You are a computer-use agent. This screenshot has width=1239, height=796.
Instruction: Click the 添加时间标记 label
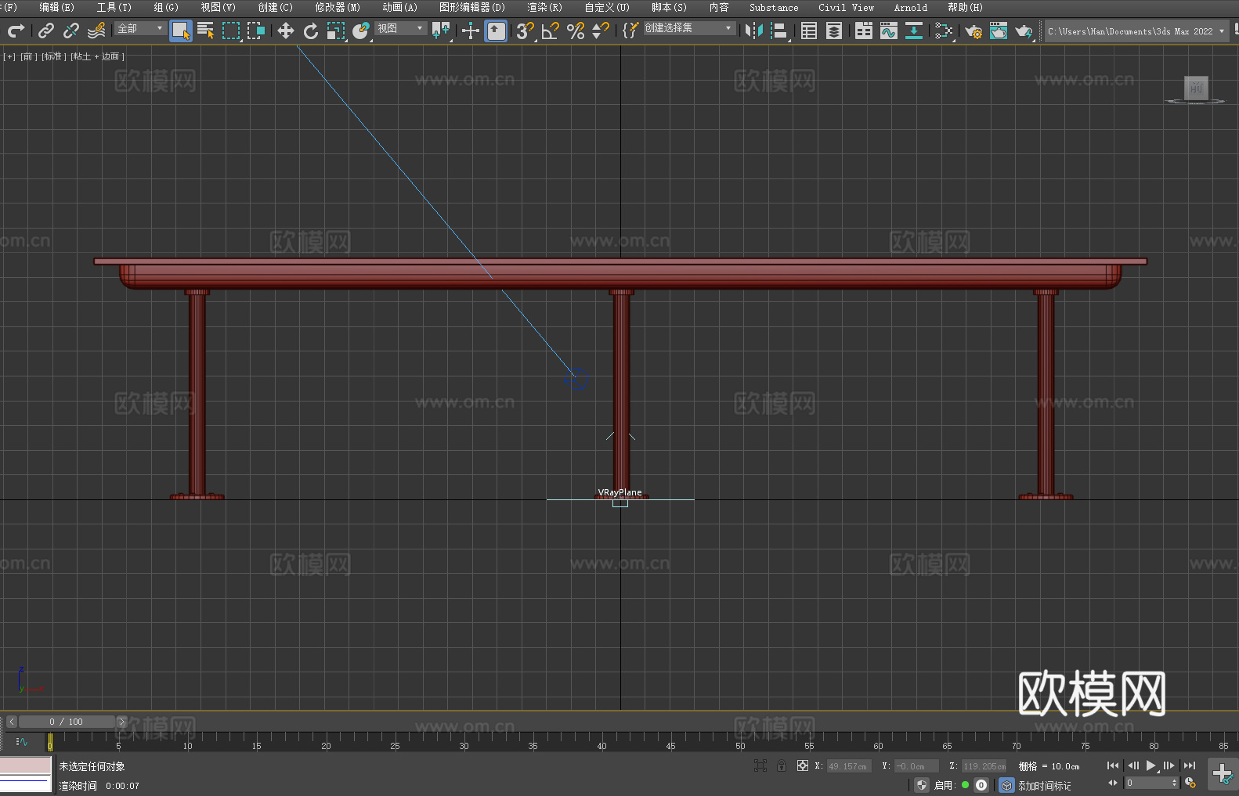click(x=1044, y=785)
